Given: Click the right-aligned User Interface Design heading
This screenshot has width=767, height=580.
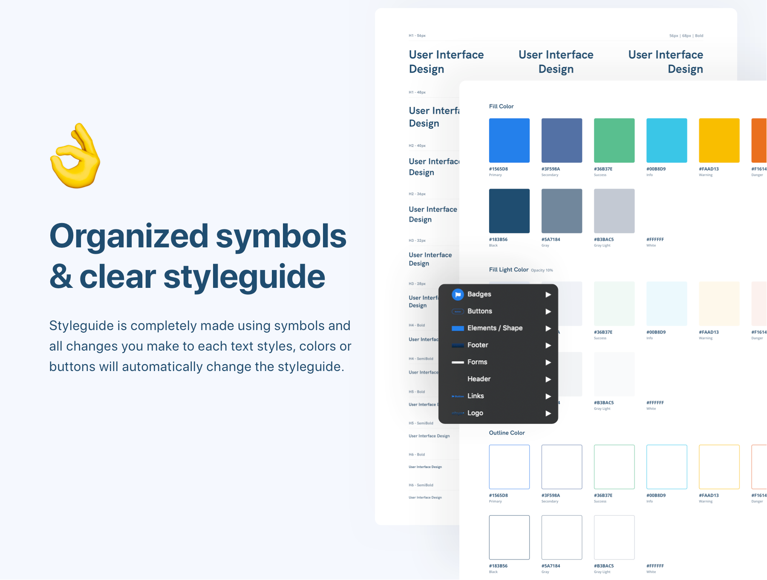Looking at the screenshot, I should click(666, 62).
